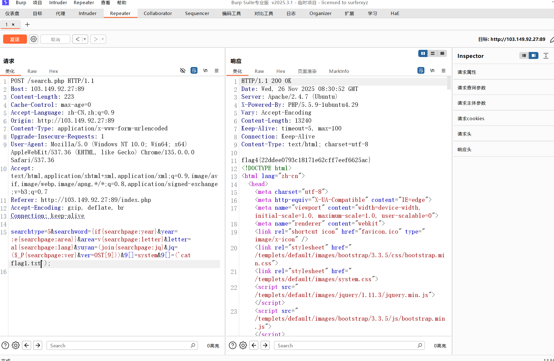The image size is (554, 361).
Task: Click the orange 发送 send button
Action: click(15, 39)
